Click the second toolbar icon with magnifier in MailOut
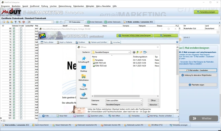 pos(8,22)
